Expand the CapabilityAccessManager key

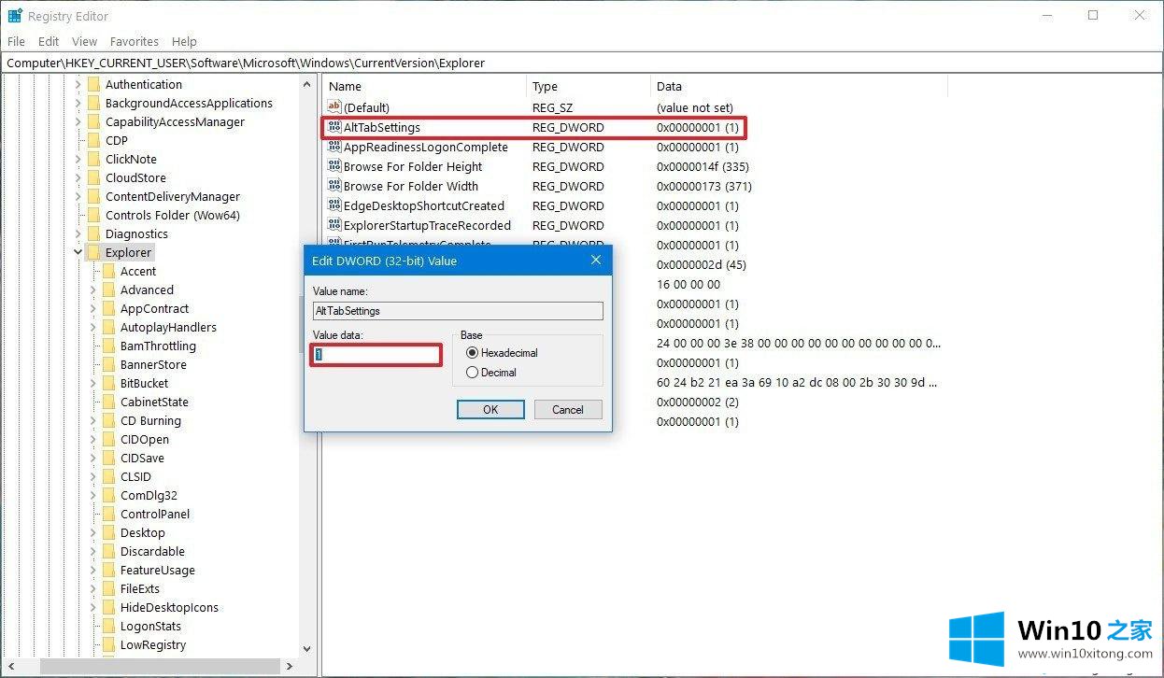[x=78, y=121]
